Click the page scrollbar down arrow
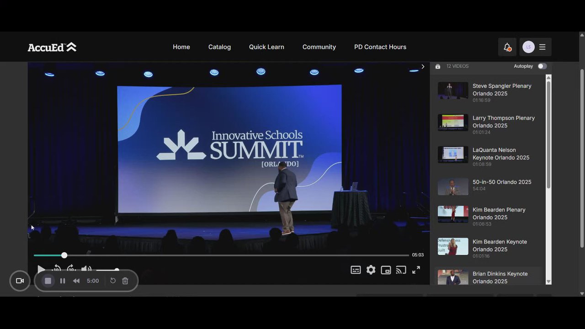The height and width of the screenshot is (329, 585). [582, 293]
